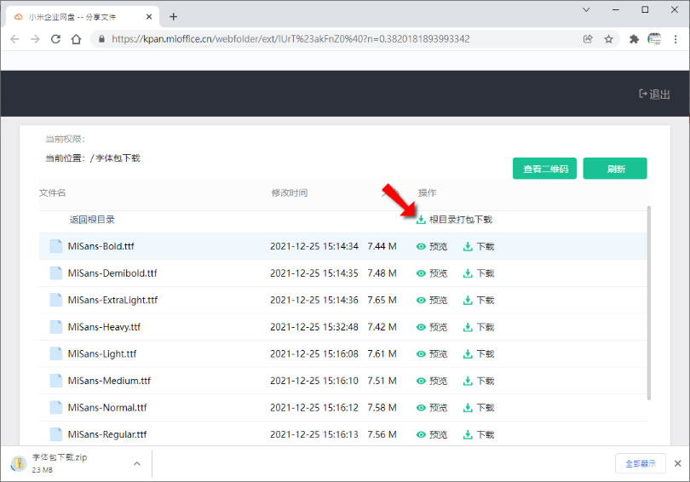Click file icon of MiSans-Bold.ttf

pos(56,246)
